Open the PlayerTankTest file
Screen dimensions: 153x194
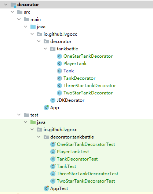coord(73,152)
